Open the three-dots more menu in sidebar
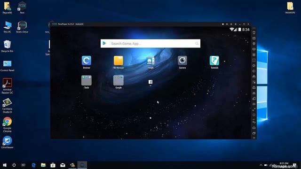 click(254, 28)
